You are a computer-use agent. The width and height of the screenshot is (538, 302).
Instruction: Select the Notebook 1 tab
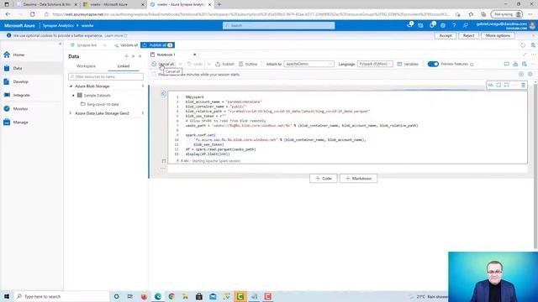[x=166, y=55]
